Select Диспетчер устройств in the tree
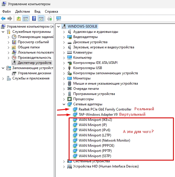Image resolution: width=175 pixels, height=177 pixels. [x=34, y=63]
